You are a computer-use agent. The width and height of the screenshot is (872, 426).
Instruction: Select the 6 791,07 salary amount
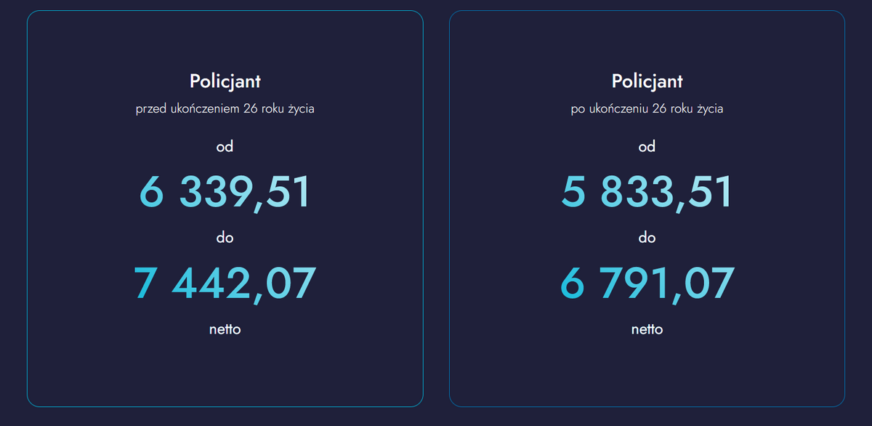pyautogui.click(x=647, y=284)
